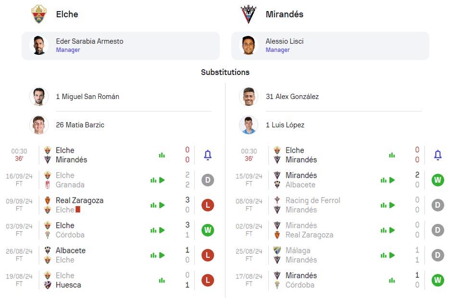The image size is (452, 298).
Task: Open the Racing de Ferrol vs Mirandés match
Action: (x=313, y=205)
